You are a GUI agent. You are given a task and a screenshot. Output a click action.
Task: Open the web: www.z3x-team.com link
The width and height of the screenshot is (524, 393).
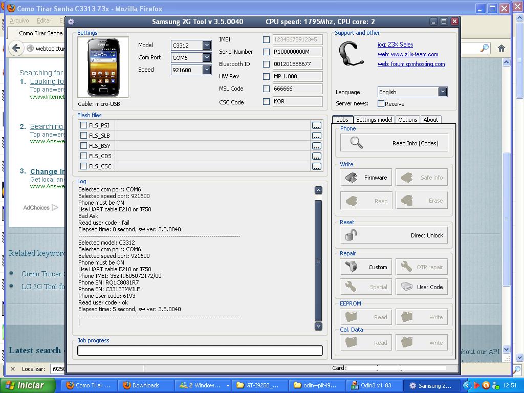408,54
